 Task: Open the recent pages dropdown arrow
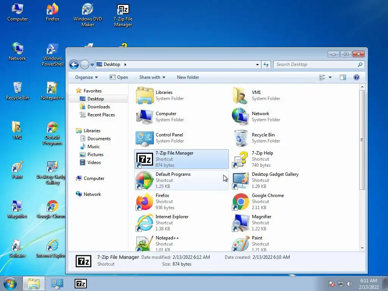click(92, 64)
